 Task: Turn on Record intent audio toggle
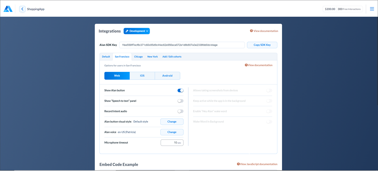point(180,111)
